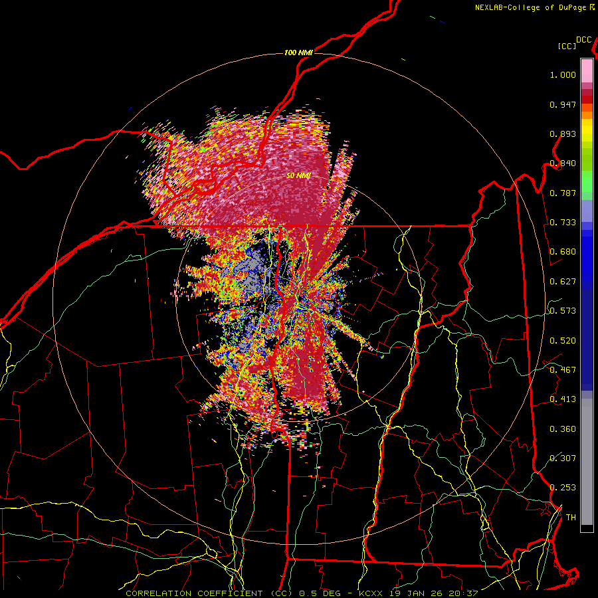
Task: Click the 0.680 legend value
Action: 563,252
